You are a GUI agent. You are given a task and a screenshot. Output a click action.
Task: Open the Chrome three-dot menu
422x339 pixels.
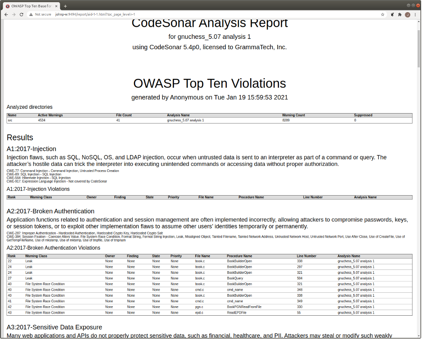coord(415,15)
